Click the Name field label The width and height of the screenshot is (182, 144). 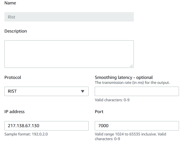[10, 3]
